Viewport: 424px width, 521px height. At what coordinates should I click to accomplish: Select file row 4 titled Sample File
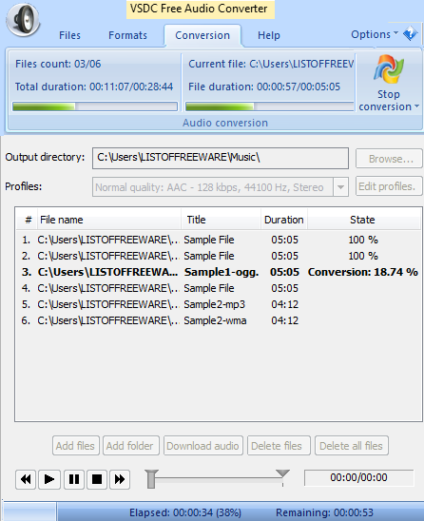(219, 288)
